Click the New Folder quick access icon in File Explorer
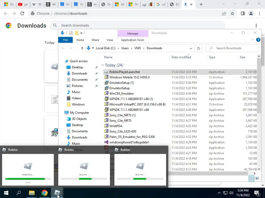 (x=77, y=33)
